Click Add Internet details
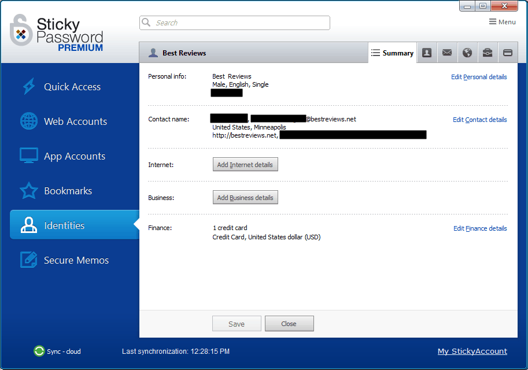 pyautogui.click(x=245, y=164)
